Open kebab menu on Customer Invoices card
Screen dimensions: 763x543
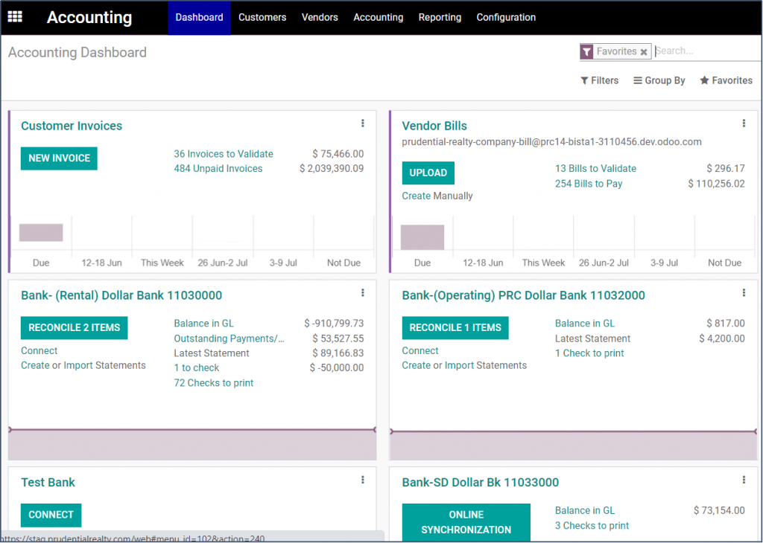click(363, 123)
